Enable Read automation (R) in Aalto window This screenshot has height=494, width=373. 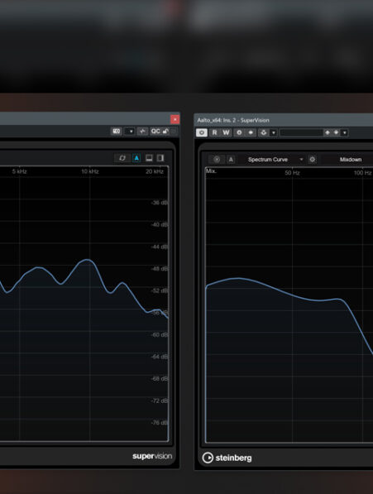point(215,132)
